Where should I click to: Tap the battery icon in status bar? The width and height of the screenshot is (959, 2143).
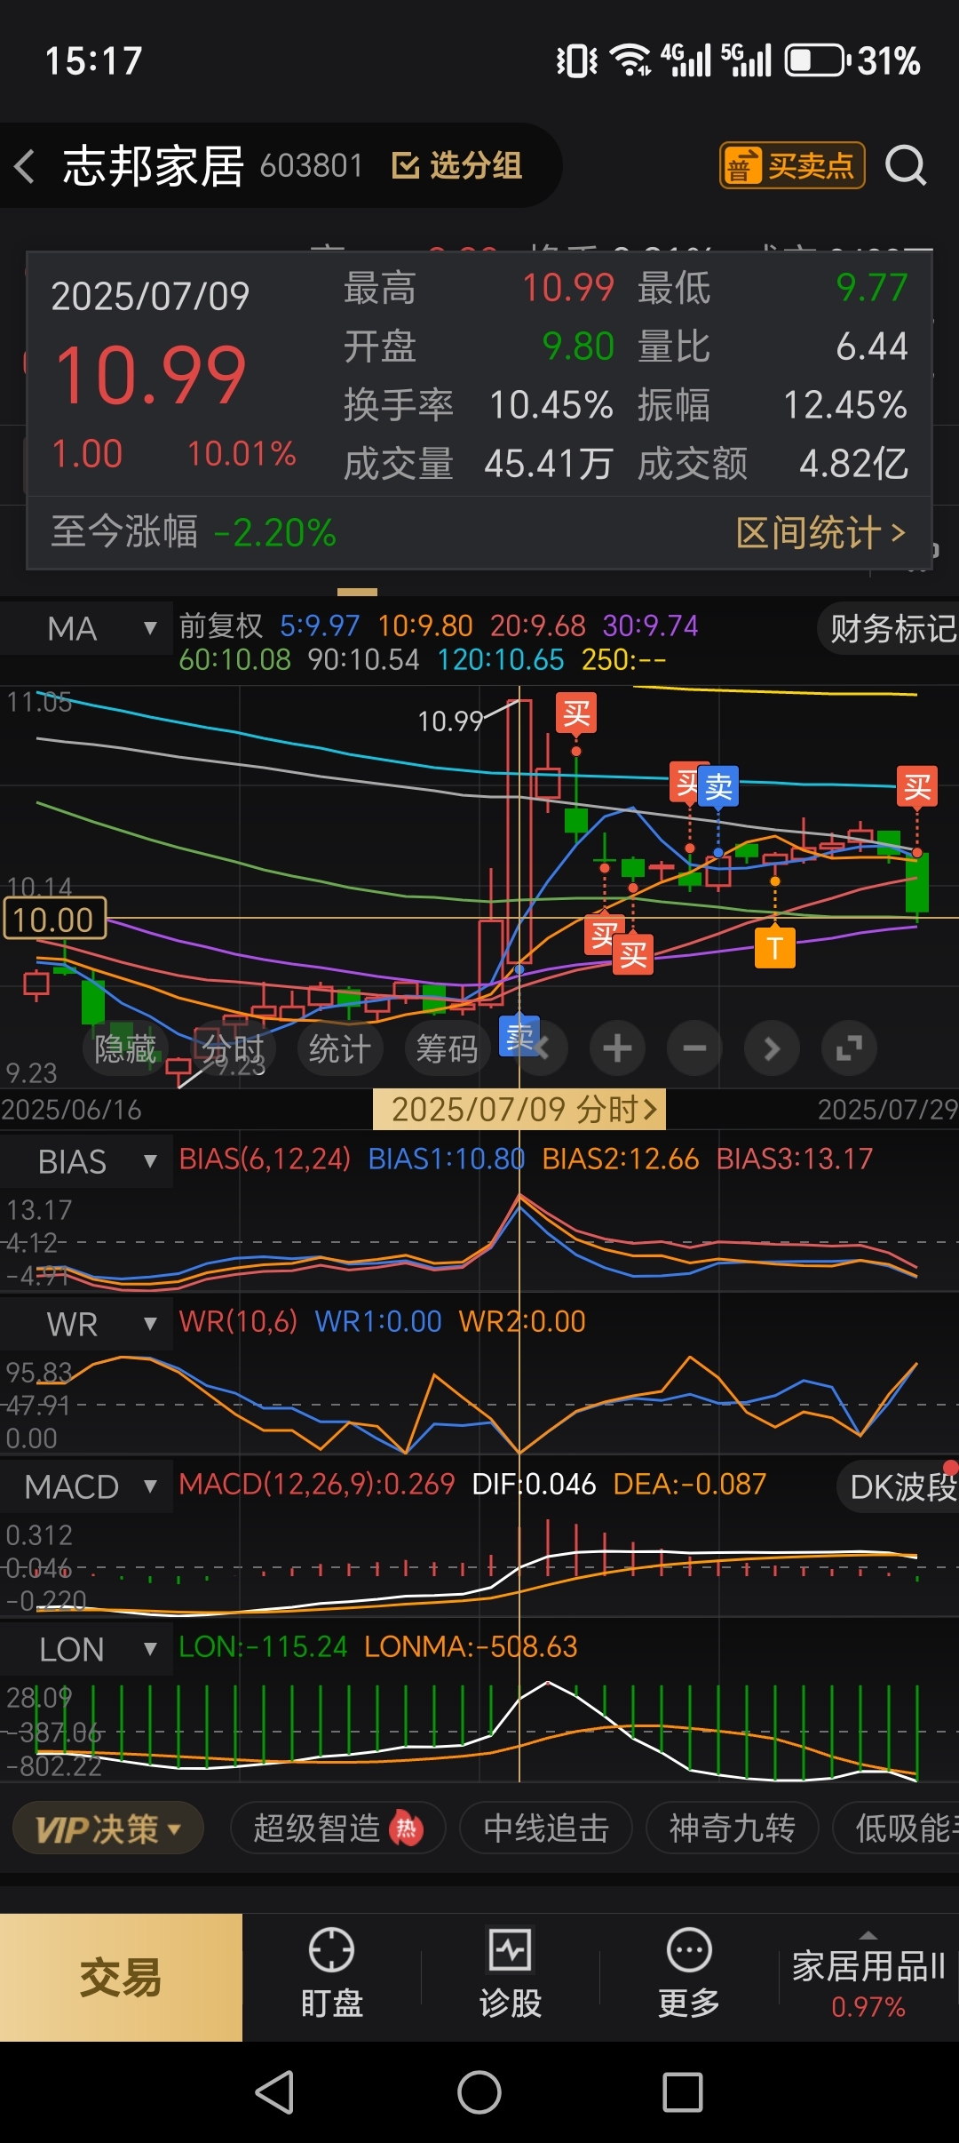click(x=817, y=60)
